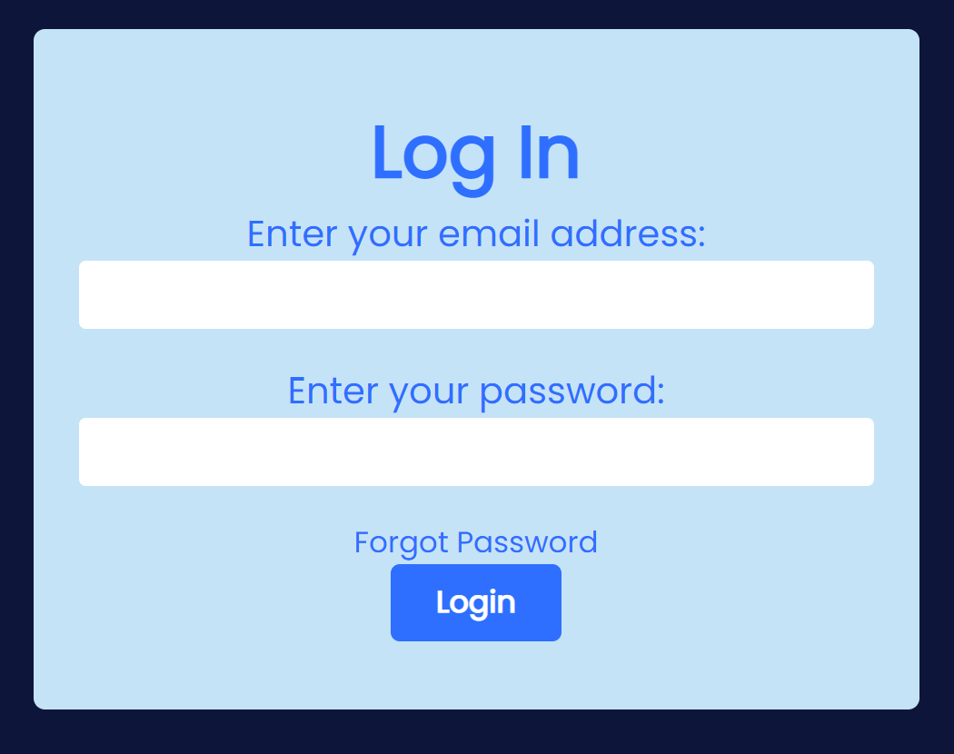Select the second white input box

(476, 451)
